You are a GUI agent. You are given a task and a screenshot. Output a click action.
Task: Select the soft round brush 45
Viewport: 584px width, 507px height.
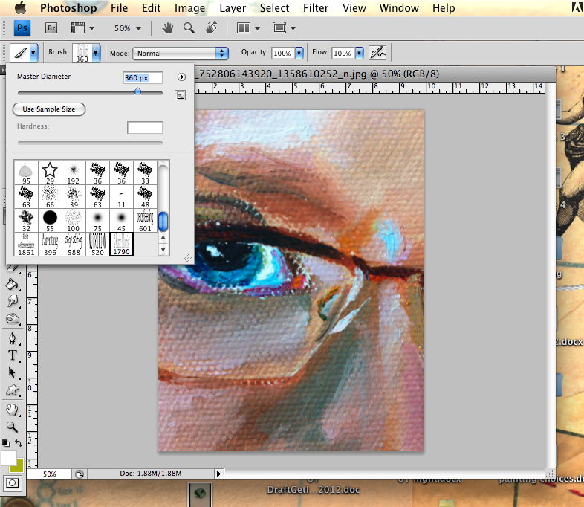121,221
